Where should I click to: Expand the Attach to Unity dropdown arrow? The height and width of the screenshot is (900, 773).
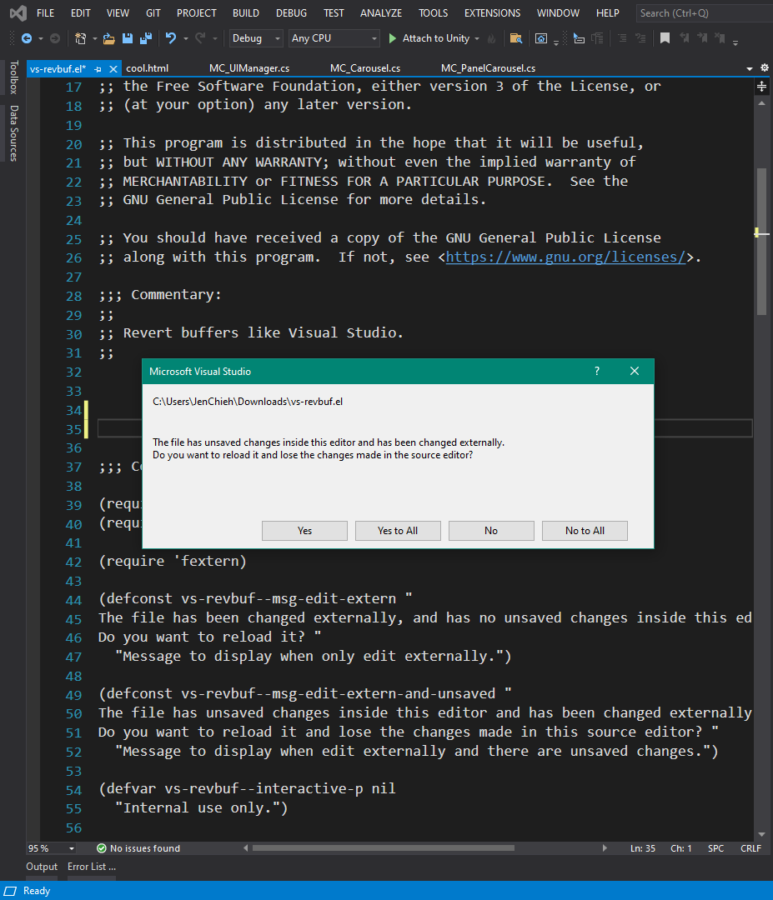pyautogui.click(x=477, y=38)
